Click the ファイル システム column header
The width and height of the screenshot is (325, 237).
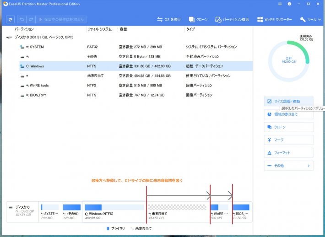[99, 29]
